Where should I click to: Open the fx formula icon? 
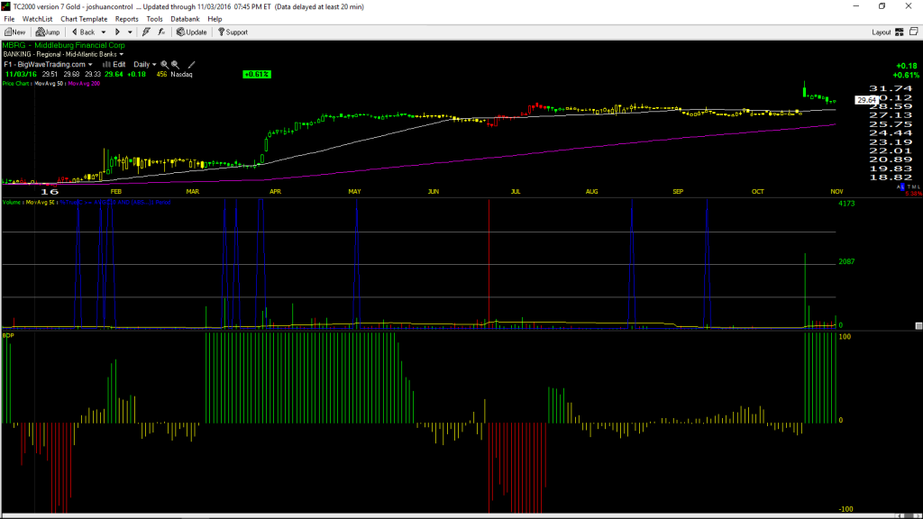[x=161, y=32]
